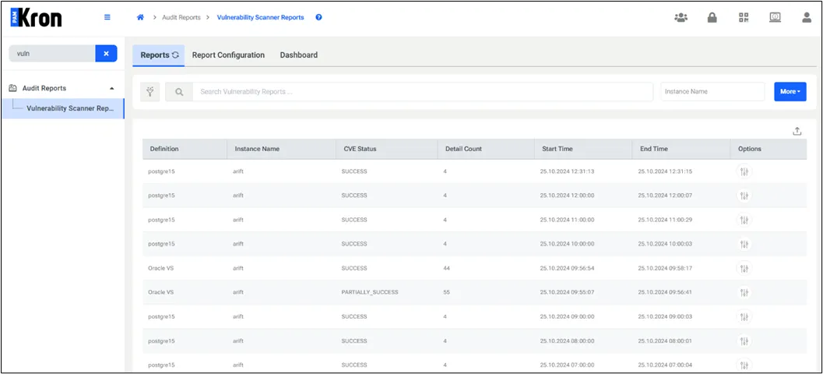Focus the Search Vulnerability Reports field

[423, 91]
